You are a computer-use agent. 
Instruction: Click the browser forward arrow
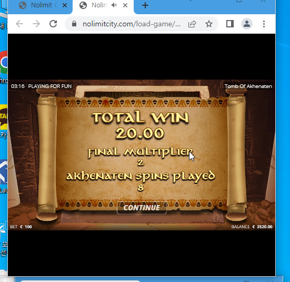tap(36, 24)
